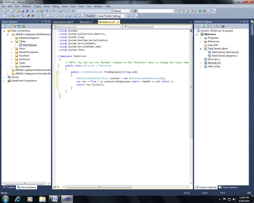Switch to the IService1.cs tab
This screenshot has height=203, width=254.
point(86,22)
